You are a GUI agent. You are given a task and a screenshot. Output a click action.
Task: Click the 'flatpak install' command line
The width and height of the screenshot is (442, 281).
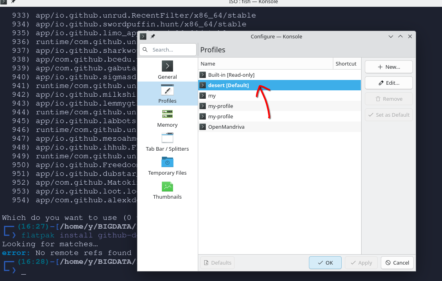click(x=79, y=235)
